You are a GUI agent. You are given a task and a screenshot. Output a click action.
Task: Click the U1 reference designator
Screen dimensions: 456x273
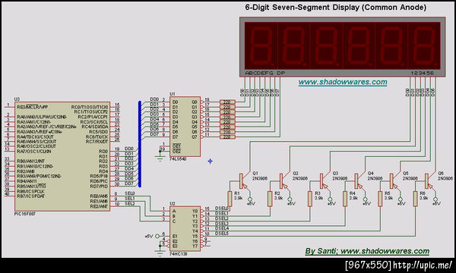[x=173, y=94]
